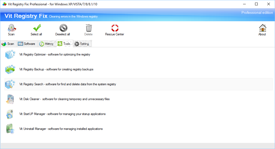Click the Deselect all toolbar icon
Image resolution: width=275 pixels, height=149 pixels.
63,28
